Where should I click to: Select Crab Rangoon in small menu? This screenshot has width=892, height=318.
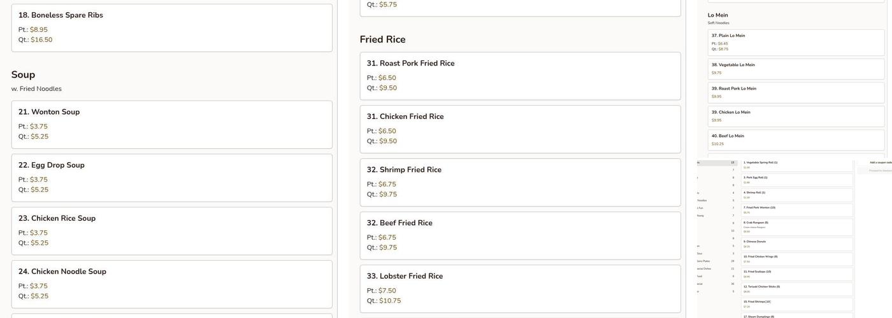coord(796,226)
